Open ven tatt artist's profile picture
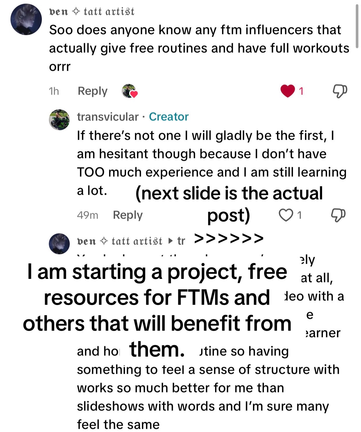361x432 pixels. [x=26, y=20]
